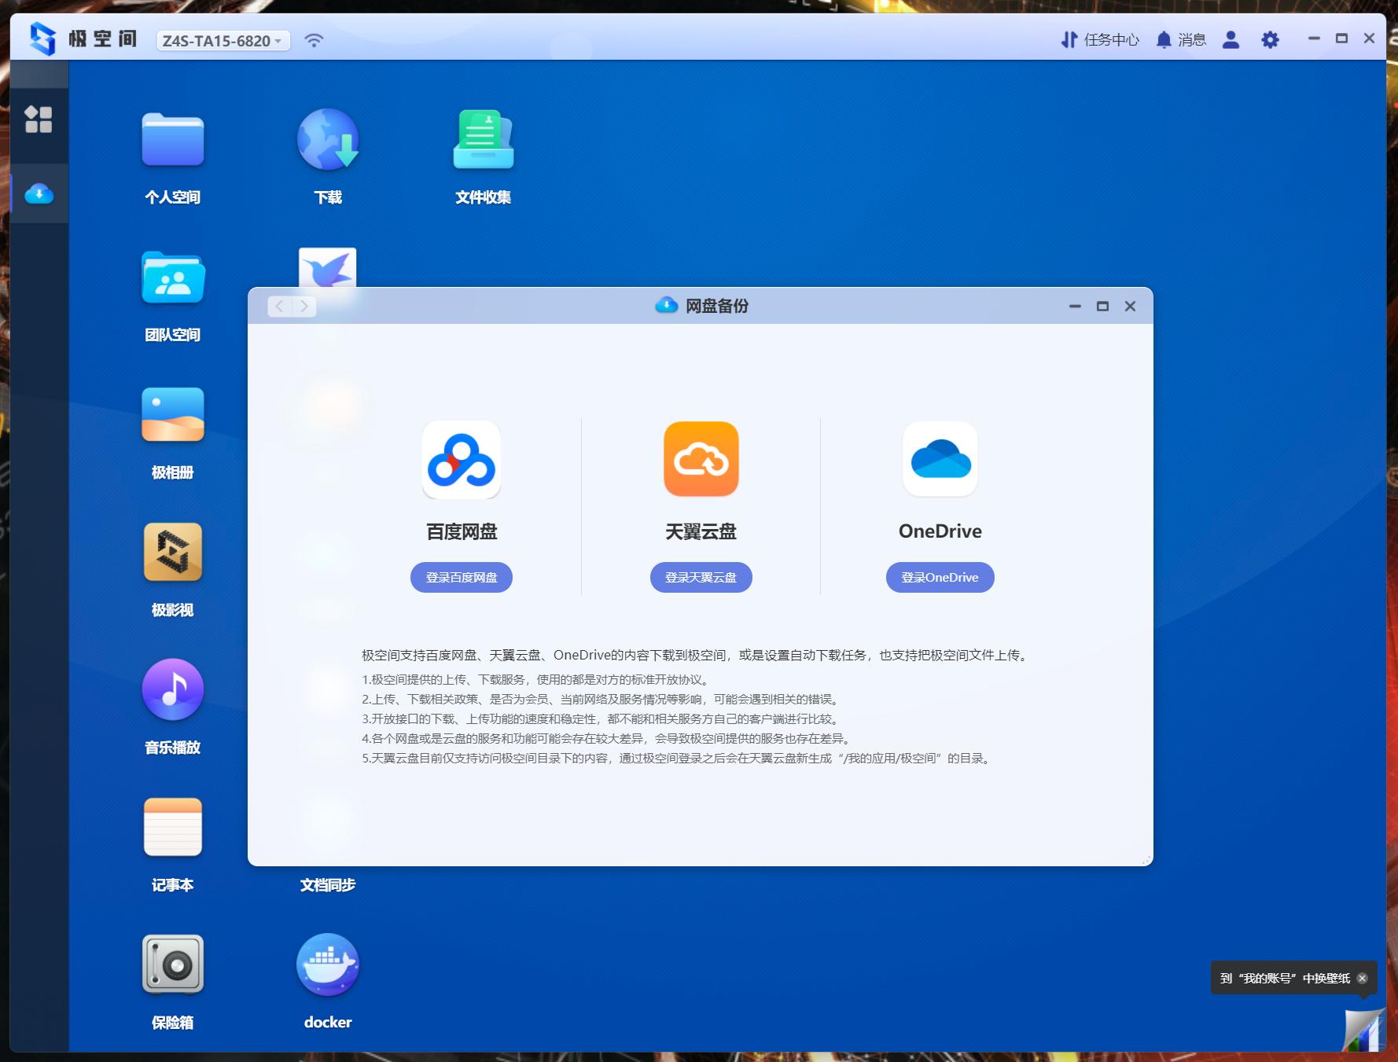Image resolution: width=1398 pixels, height=1062 pixels.
Task: Open the 记事本 notes app
Action: (172, 828)
